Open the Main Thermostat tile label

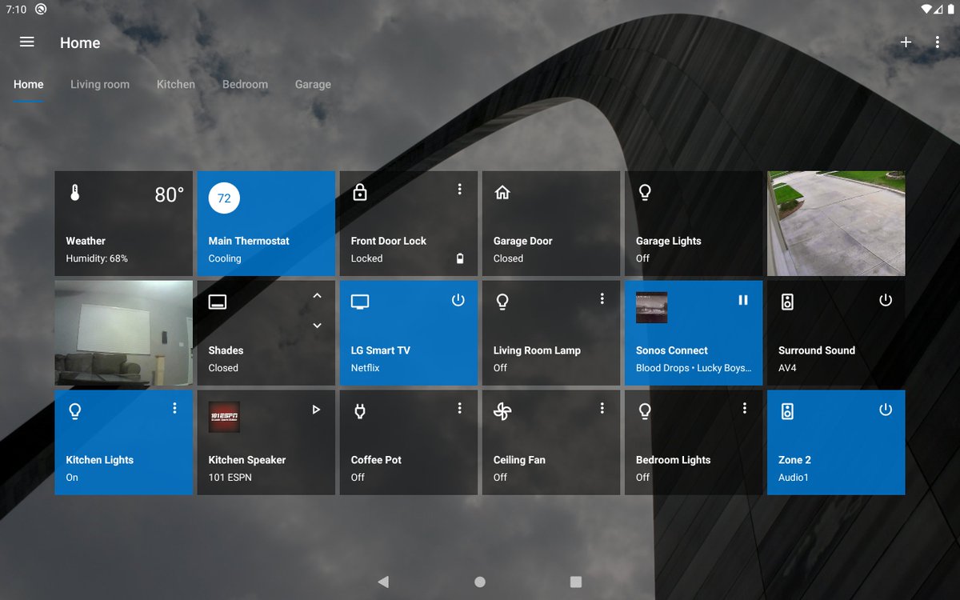[249, 241]
